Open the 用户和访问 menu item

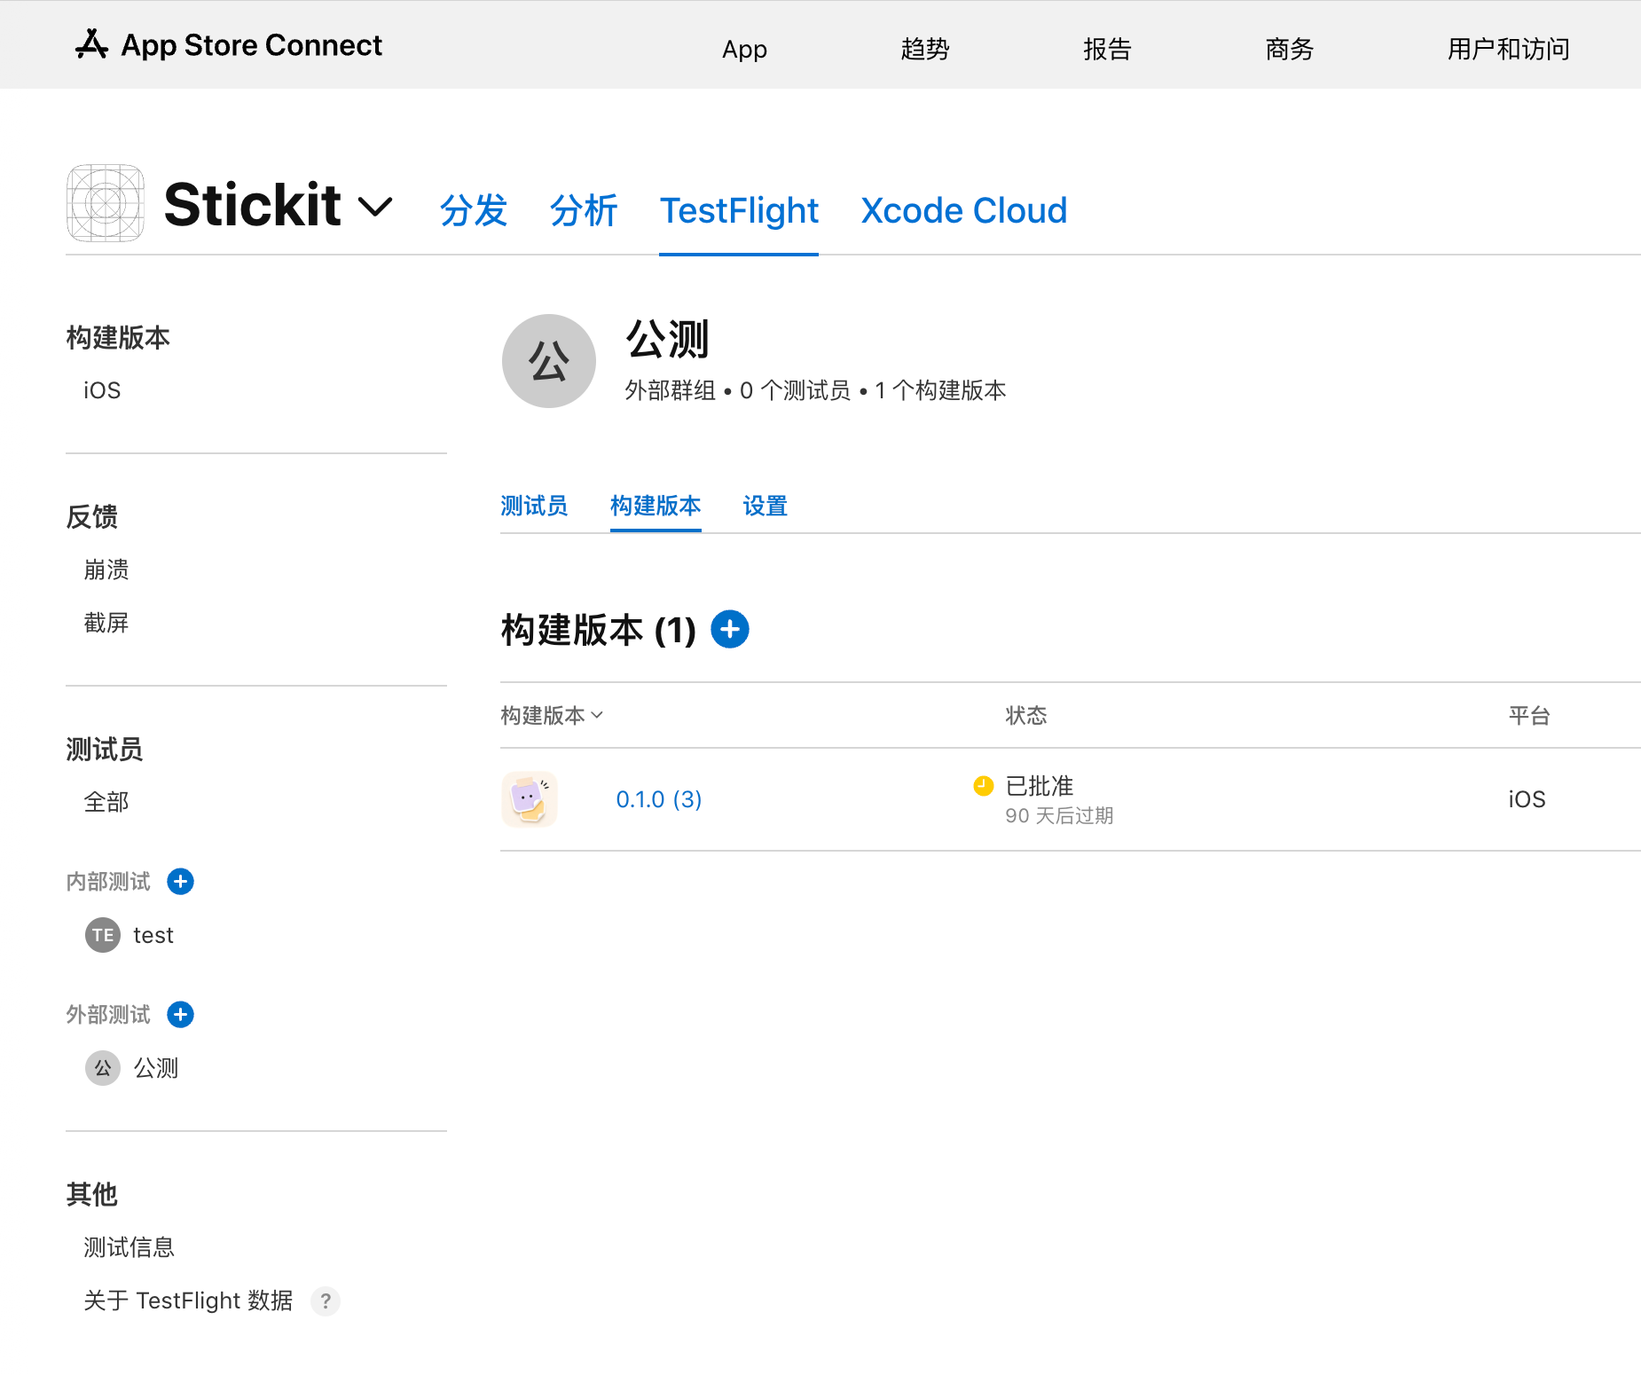[x=1509, y=49]
